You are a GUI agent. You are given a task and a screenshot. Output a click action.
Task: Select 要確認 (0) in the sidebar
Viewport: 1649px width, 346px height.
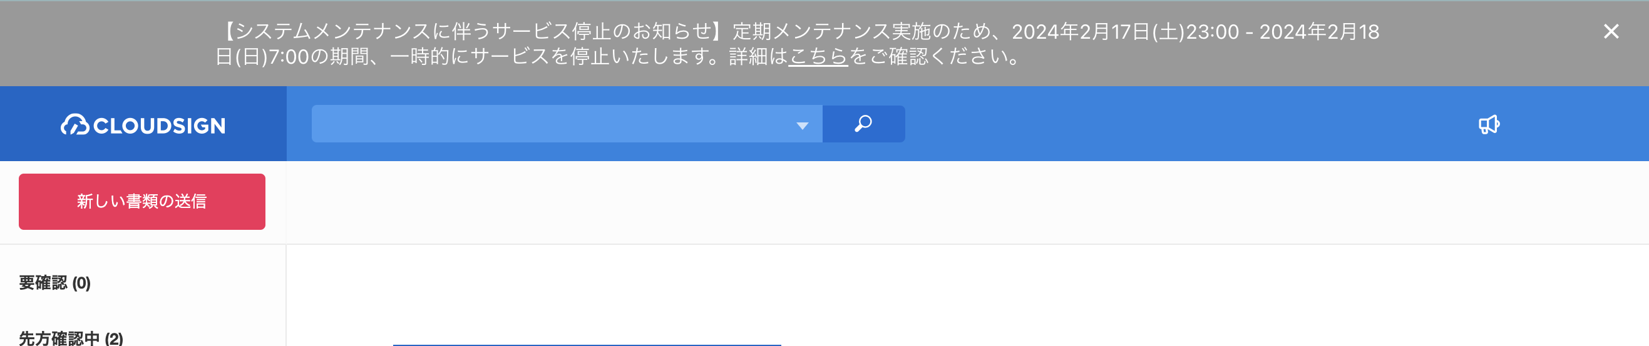[x=54, y=283]
